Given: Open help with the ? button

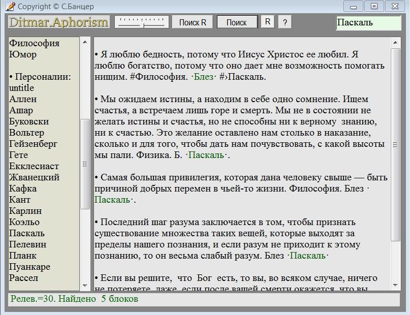Looking at the screenshot, I should pyautogui.click(x=285, y=22).
